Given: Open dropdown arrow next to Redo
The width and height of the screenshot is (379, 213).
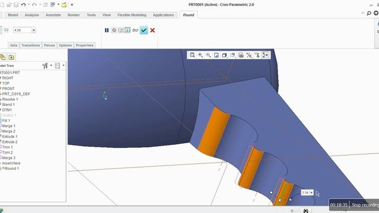Looking at the screenshot, I should [40, 5].
